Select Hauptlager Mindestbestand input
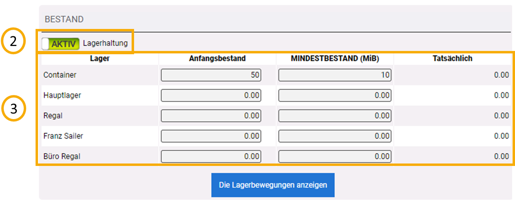The height and width of the screenshot is (201, 515). 335,95
